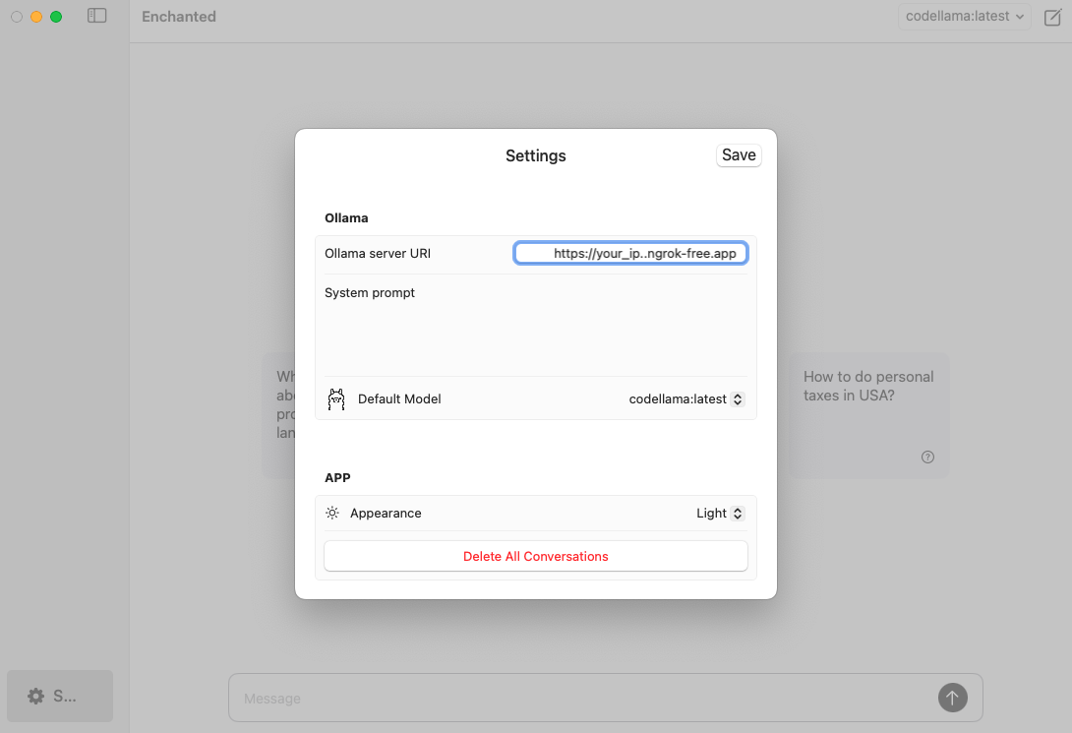Click the send message arrow button
The image size is (1072, 733).
(952, 698)
